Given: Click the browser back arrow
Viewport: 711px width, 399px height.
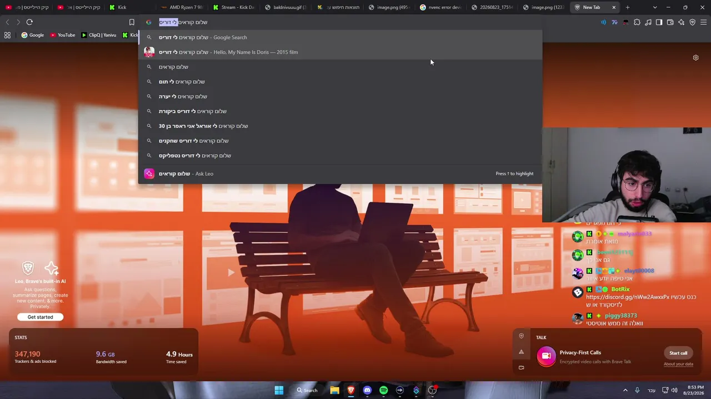Looking at the screenshot, I should (x=7, y=22).
